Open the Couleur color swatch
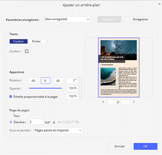The width and height of the screenshot is (162, 155). pyautogui.click(x=27, y=51)
